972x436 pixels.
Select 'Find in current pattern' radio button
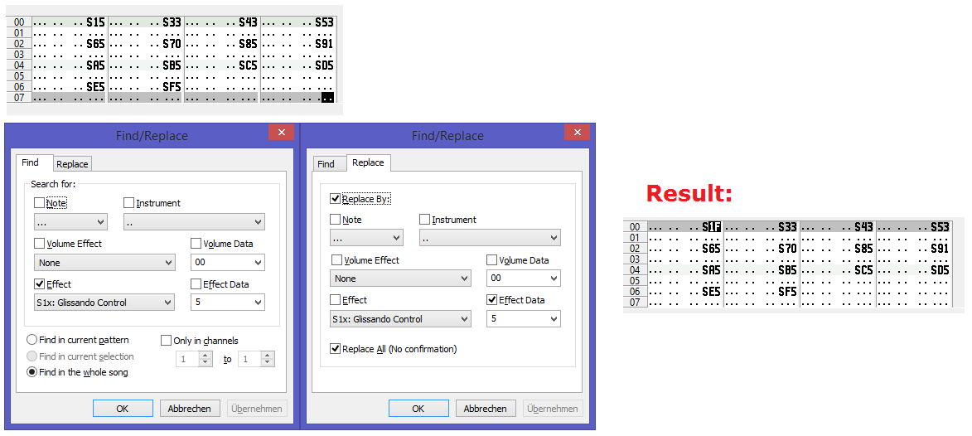click(32, 340)
